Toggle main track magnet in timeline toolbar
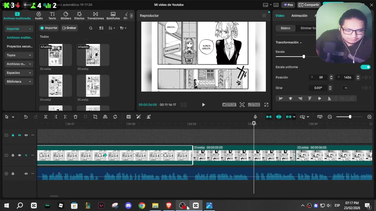 coord(269,117)
